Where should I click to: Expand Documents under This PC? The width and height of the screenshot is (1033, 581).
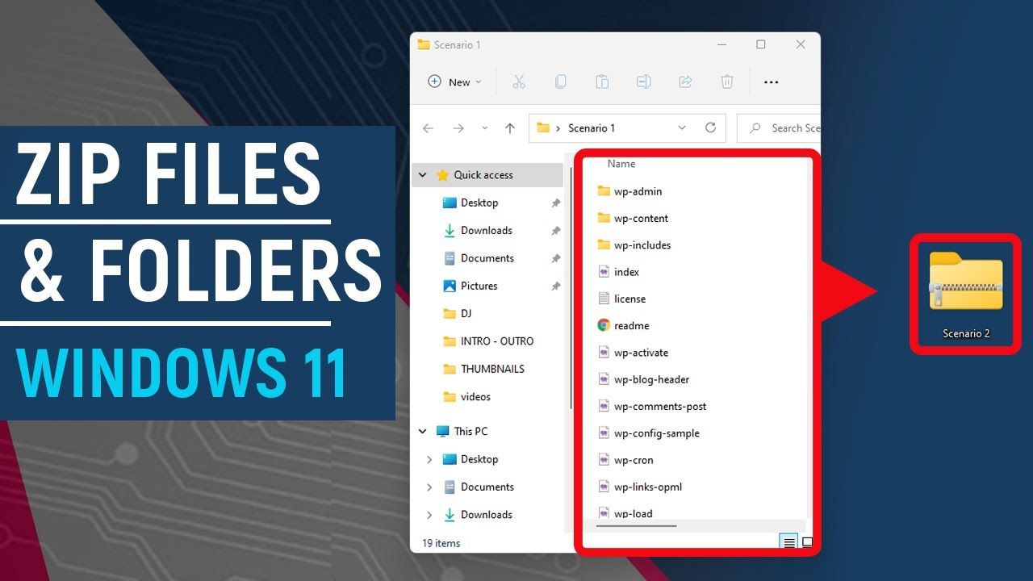429,487
